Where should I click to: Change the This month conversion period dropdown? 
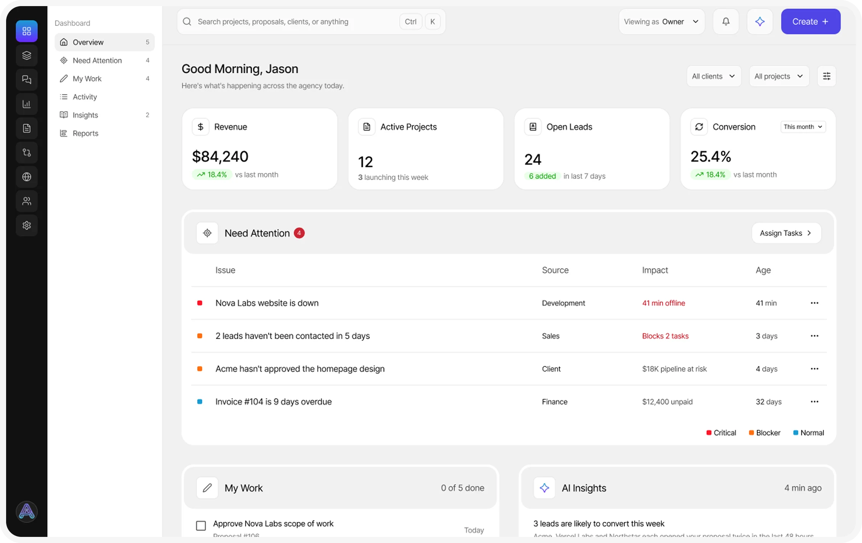click(x=803, y=127)
